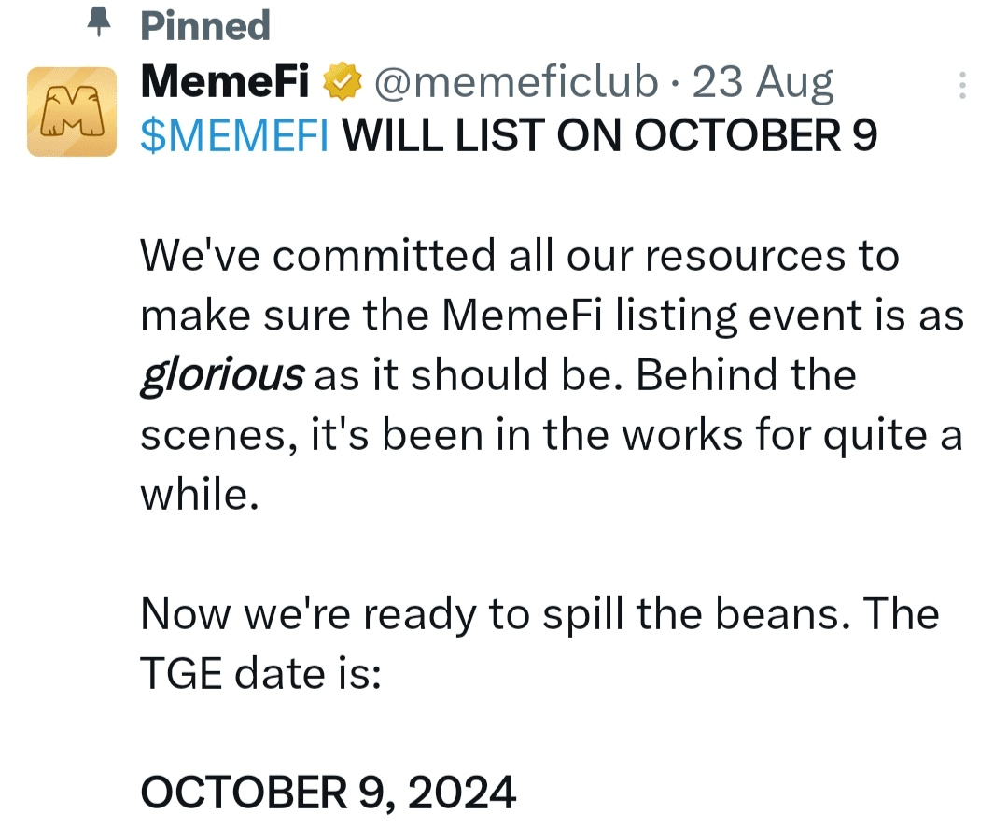This screenshot has width=1008, height=828.
Task: Click the @memeficlub handle
Action: click(x=515, y=84)
